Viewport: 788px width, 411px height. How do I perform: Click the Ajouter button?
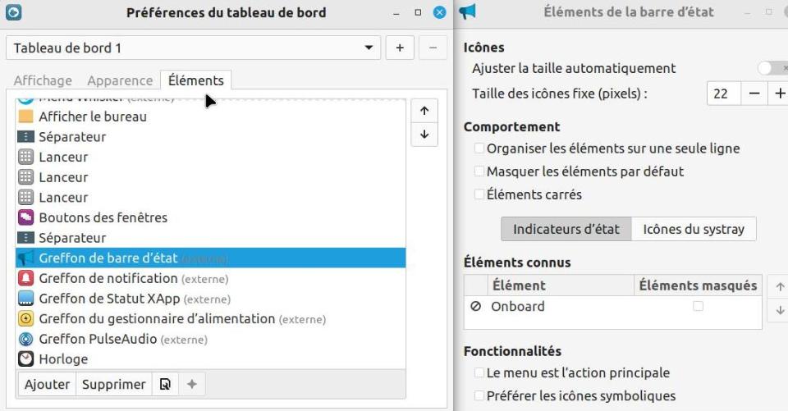click(x=47, y=385)
